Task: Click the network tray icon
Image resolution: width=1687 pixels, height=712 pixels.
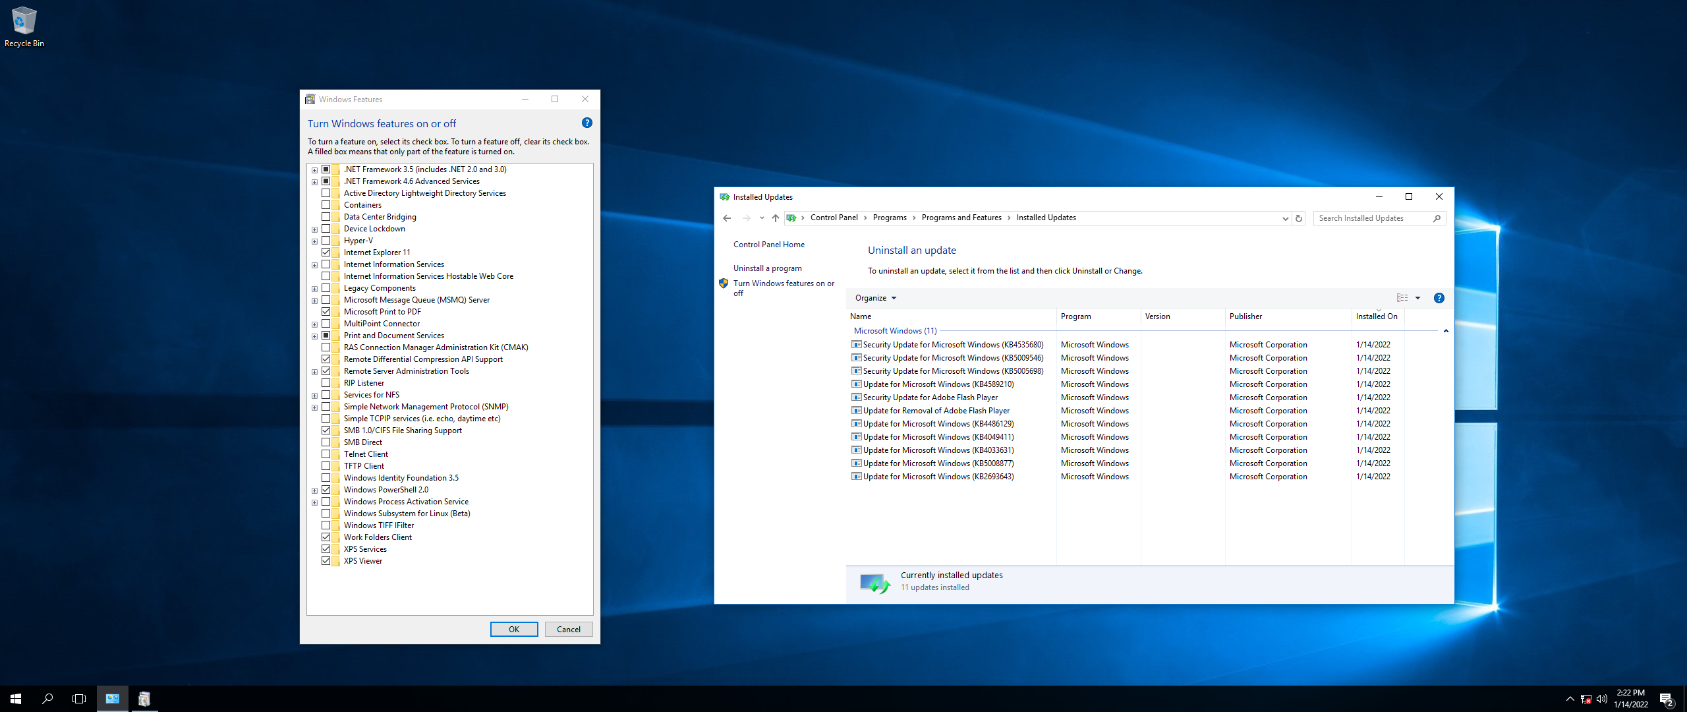Action: [x=1586, y=699]
